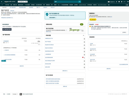
Task: Click the Amazon Seller Central logo
Action: pos(10,2)
